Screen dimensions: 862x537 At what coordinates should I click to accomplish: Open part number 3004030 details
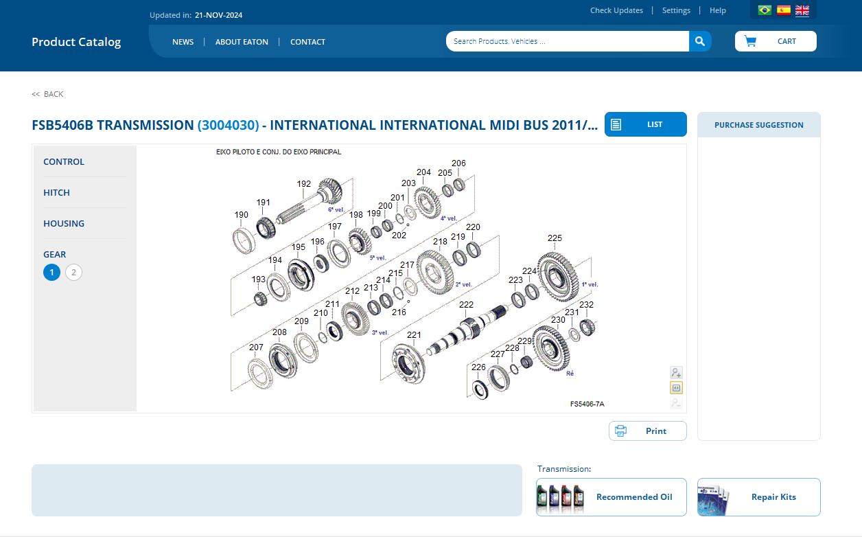pos(227,125)
